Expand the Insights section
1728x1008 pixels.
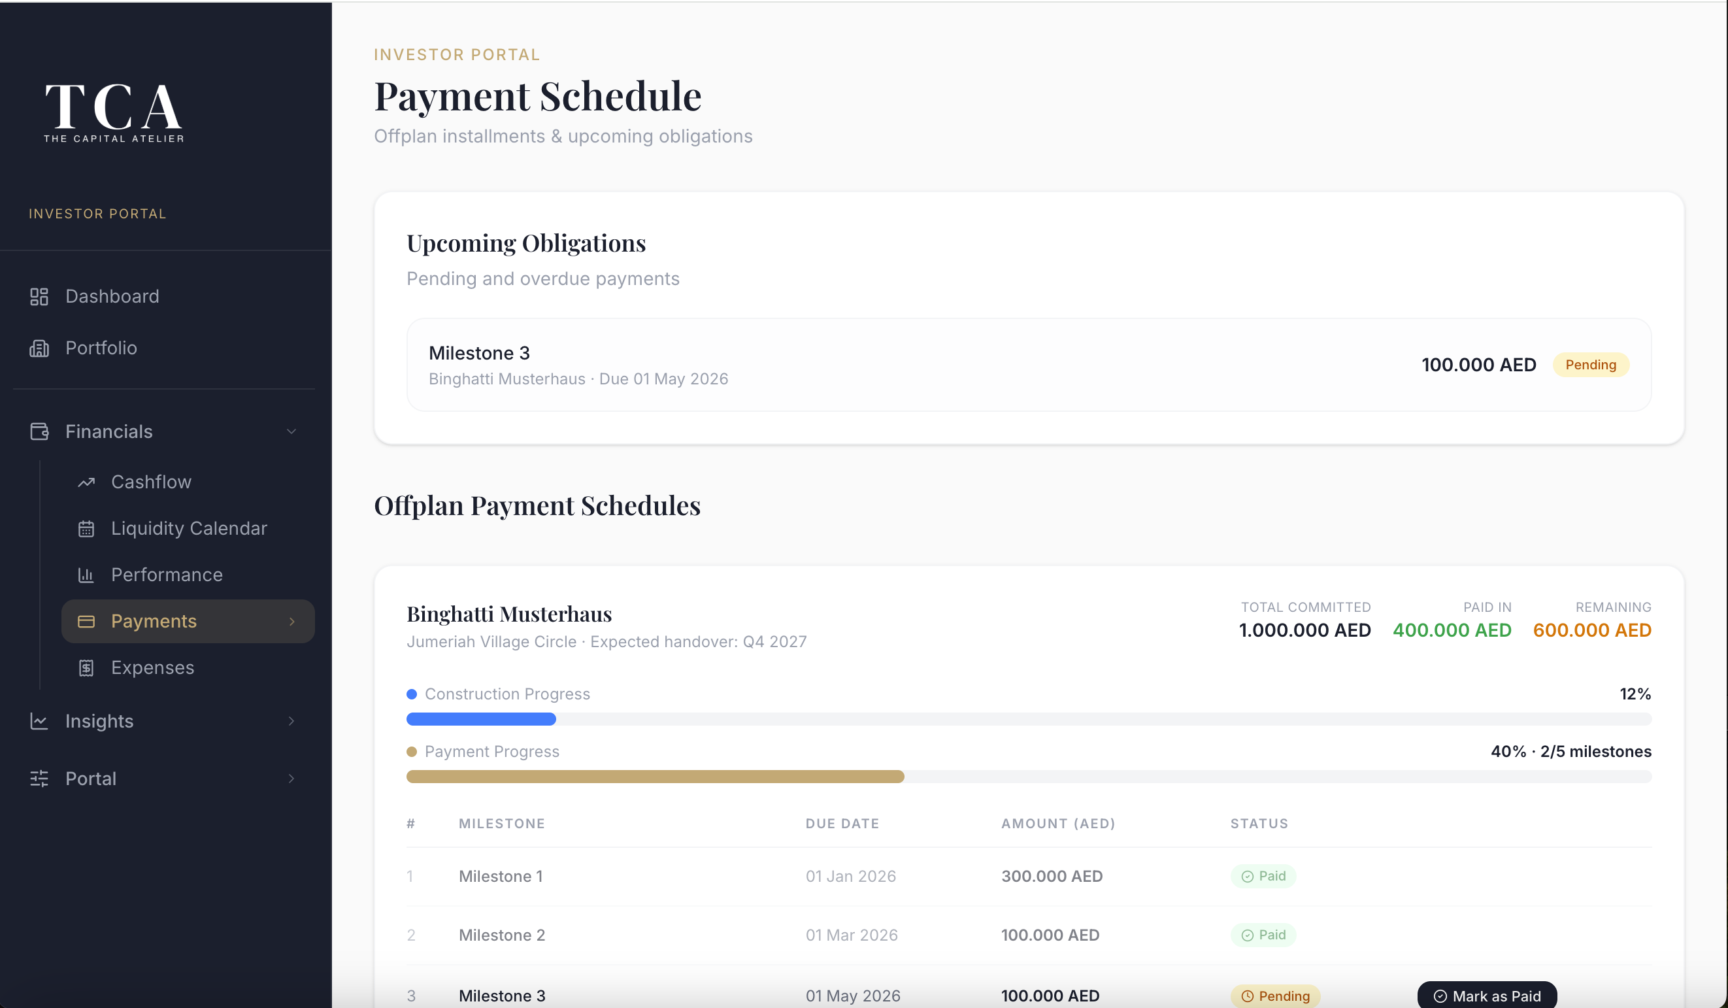291,722
